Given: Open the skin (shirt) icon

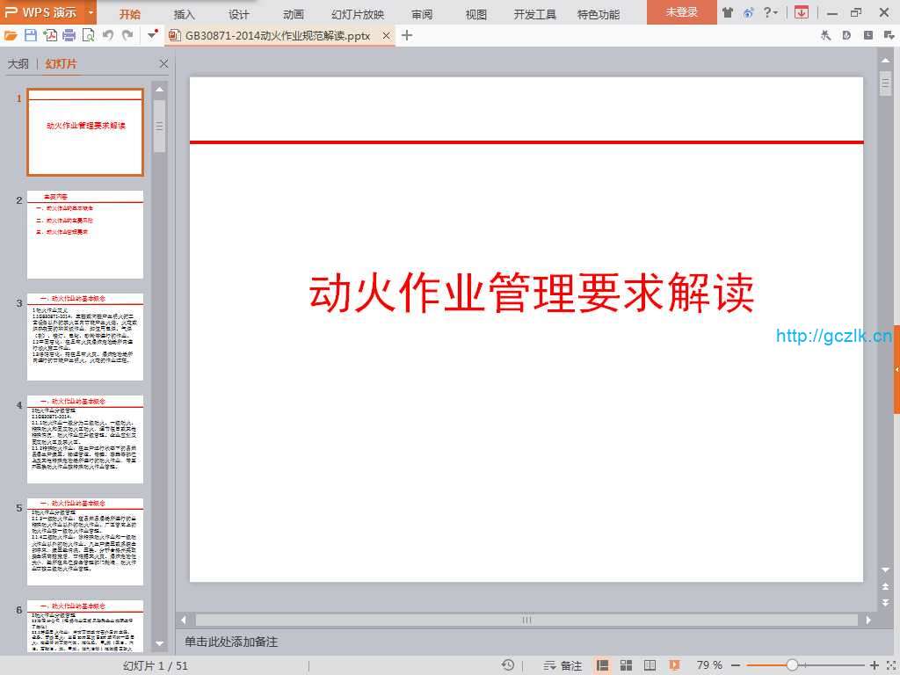Looking at the screenshot, I should pyautogui.click(x=727, y=12).
